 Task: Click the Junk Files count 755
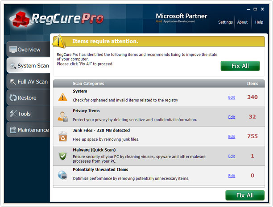(x=252, y=136)
